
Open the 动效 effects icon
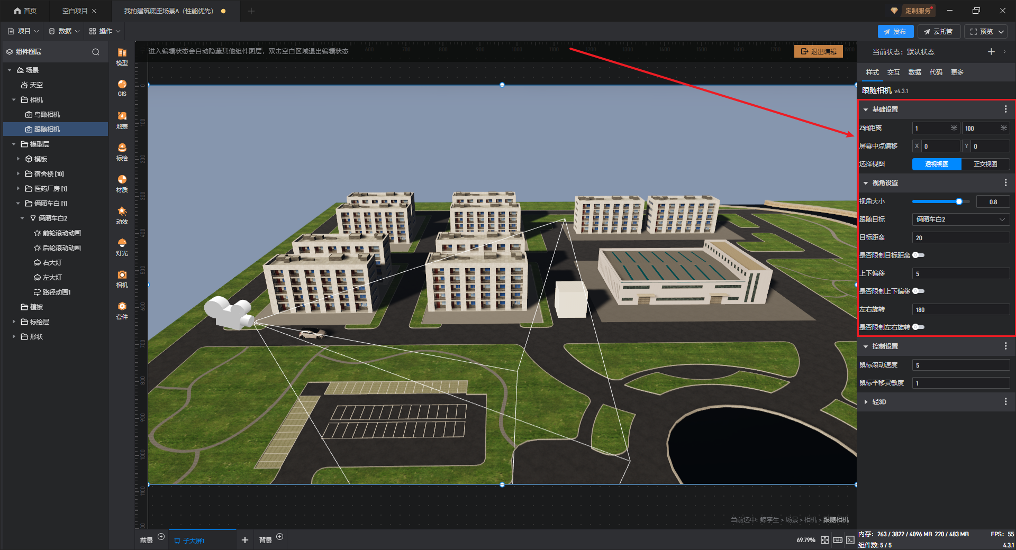122,214
